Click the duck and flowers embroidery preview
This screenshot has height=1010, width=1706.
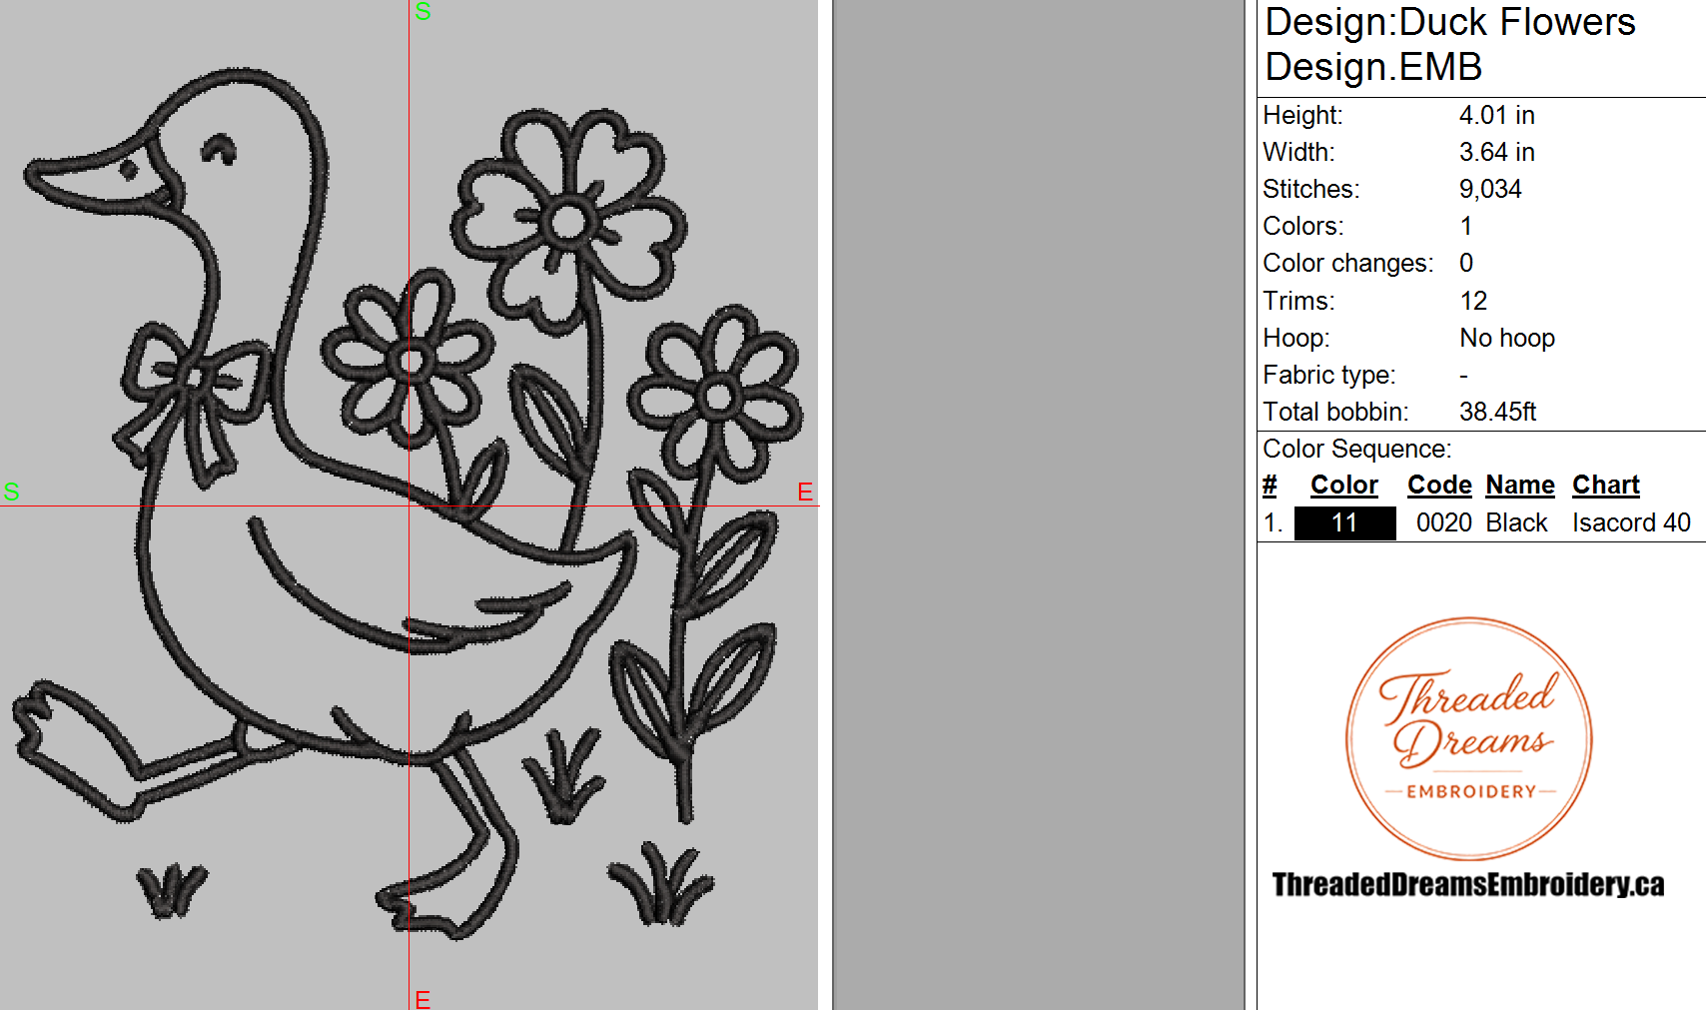(409, 505)
